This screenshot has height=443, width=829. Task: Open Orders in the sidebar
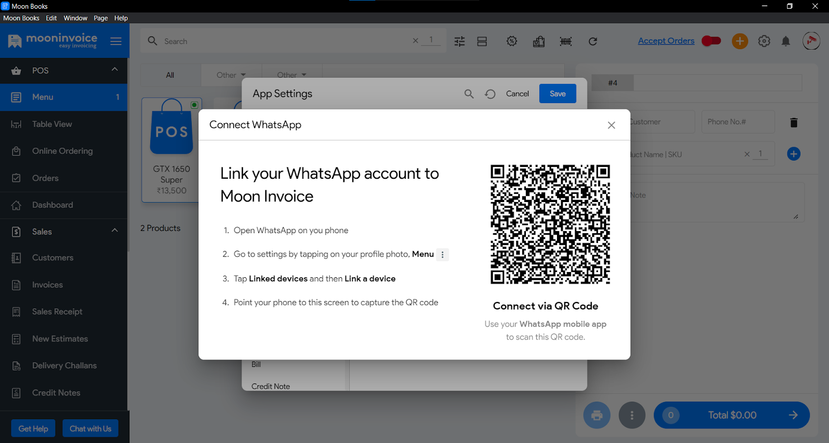pos(64,178)
